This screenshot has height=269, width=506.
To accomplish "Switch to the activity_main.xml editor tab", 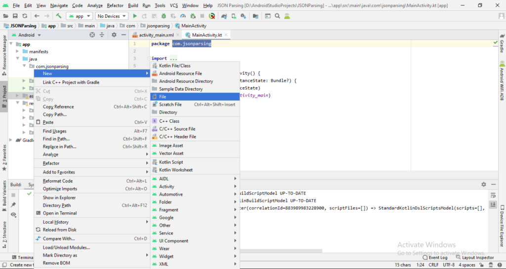I will point(156,35).
